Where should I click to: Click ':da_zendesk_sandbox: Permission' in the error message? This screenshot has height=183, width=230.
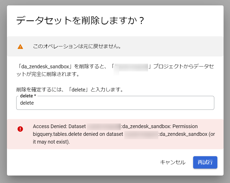(x=159, y=126)
